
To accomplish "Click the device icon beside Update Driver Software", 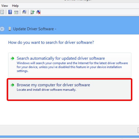I will coord(10,29).
